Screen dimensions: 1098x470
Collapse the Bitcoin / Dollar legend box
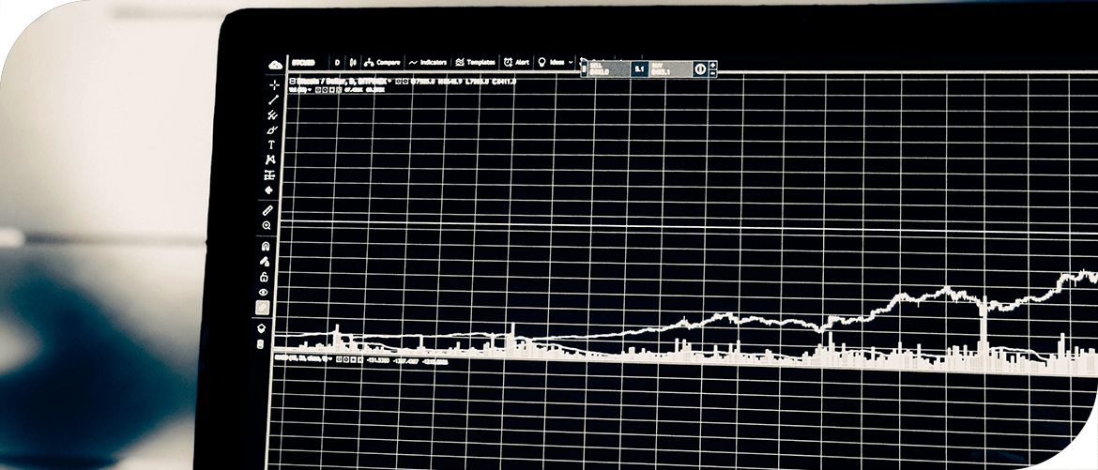292,82
